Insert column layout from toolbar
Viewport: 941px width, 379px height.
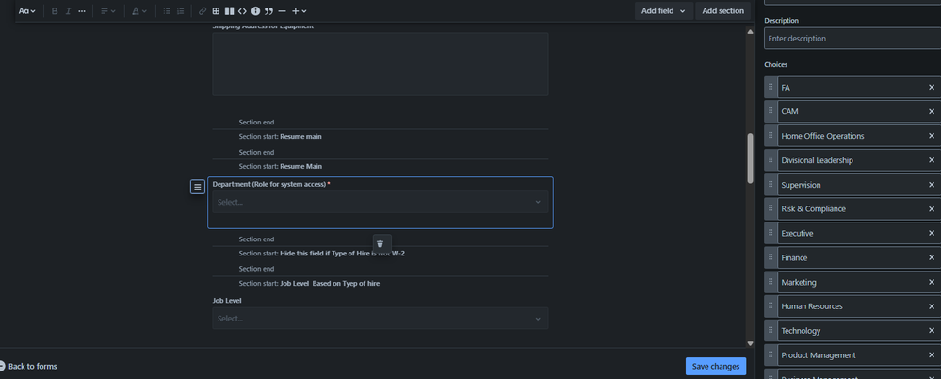coord(229,11)
